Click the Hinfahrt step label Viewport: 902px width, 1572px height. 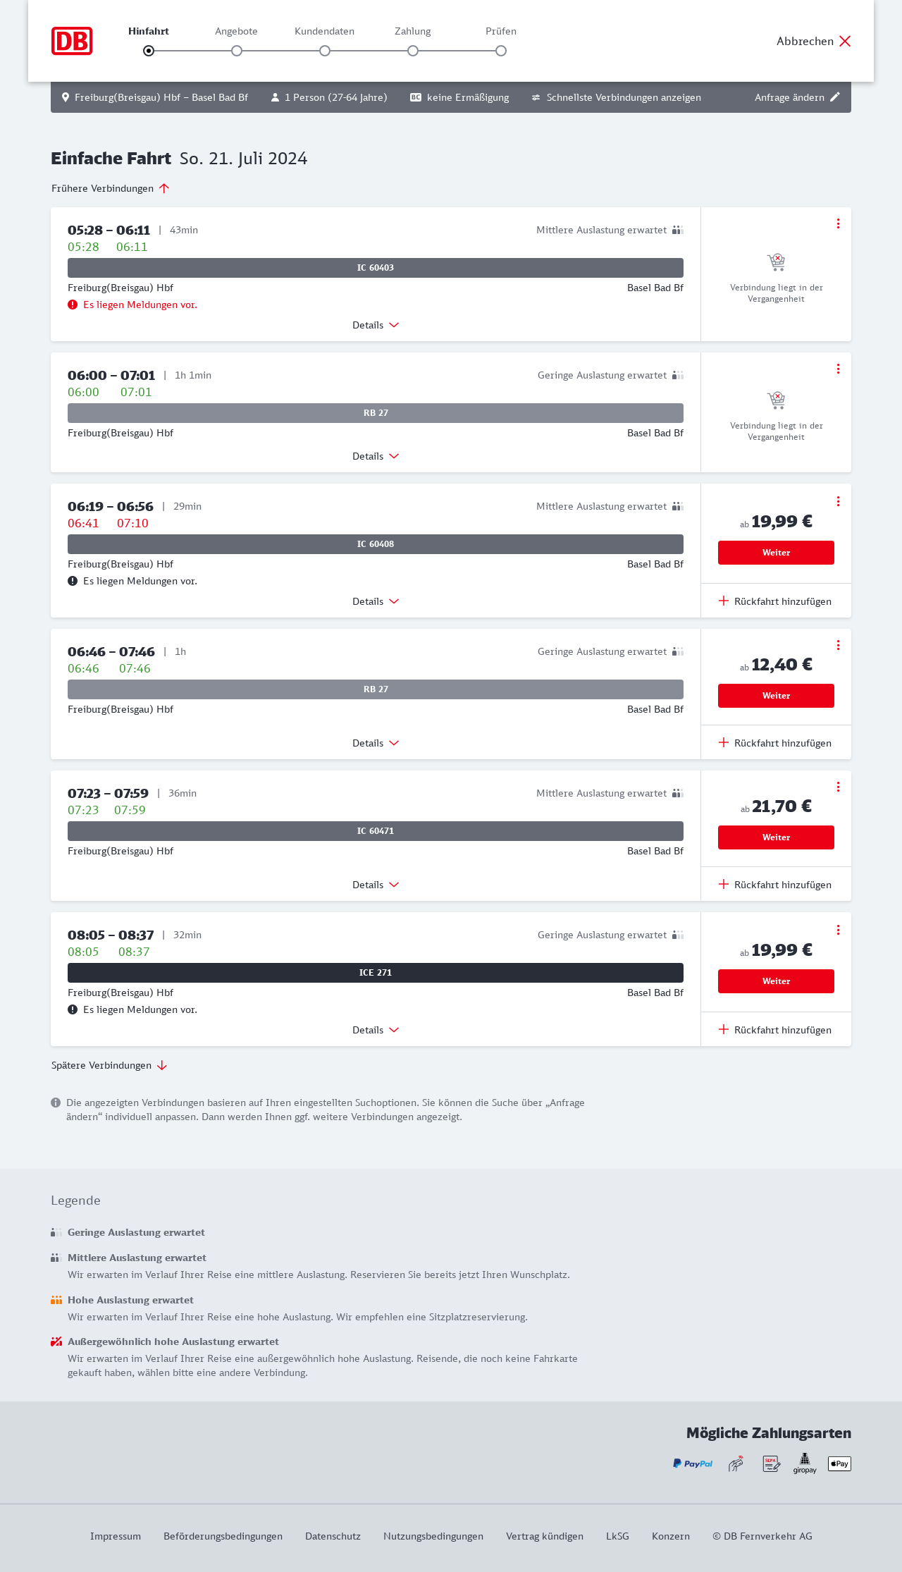[149, 31]
